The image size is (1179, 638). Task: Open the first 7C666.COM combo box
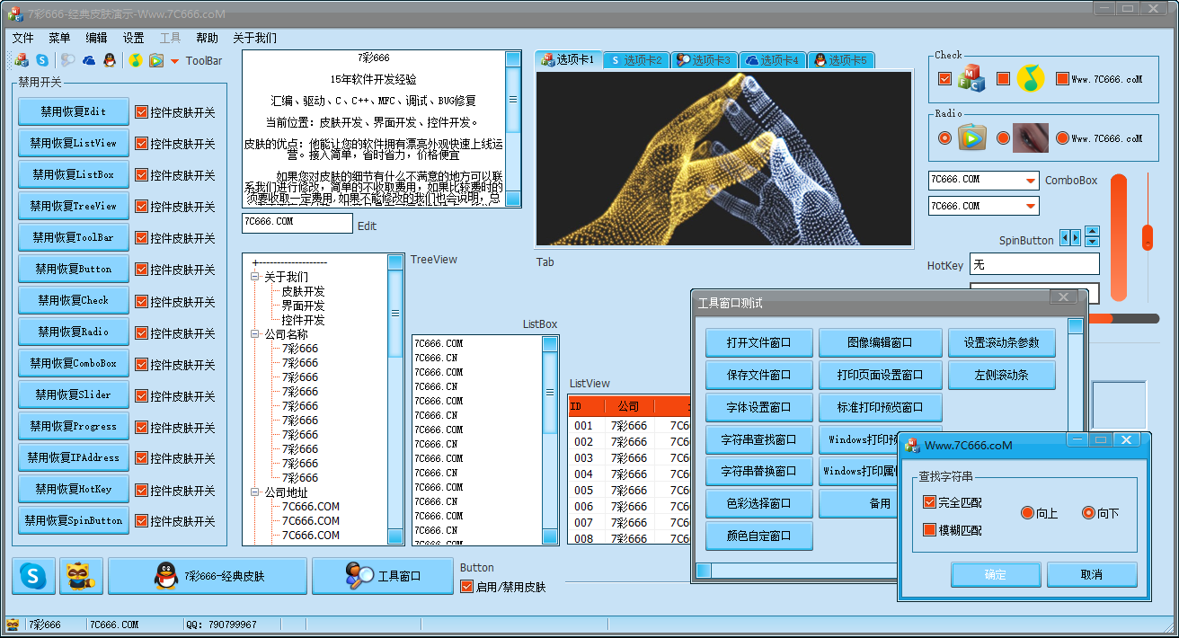pos(1031,181)
